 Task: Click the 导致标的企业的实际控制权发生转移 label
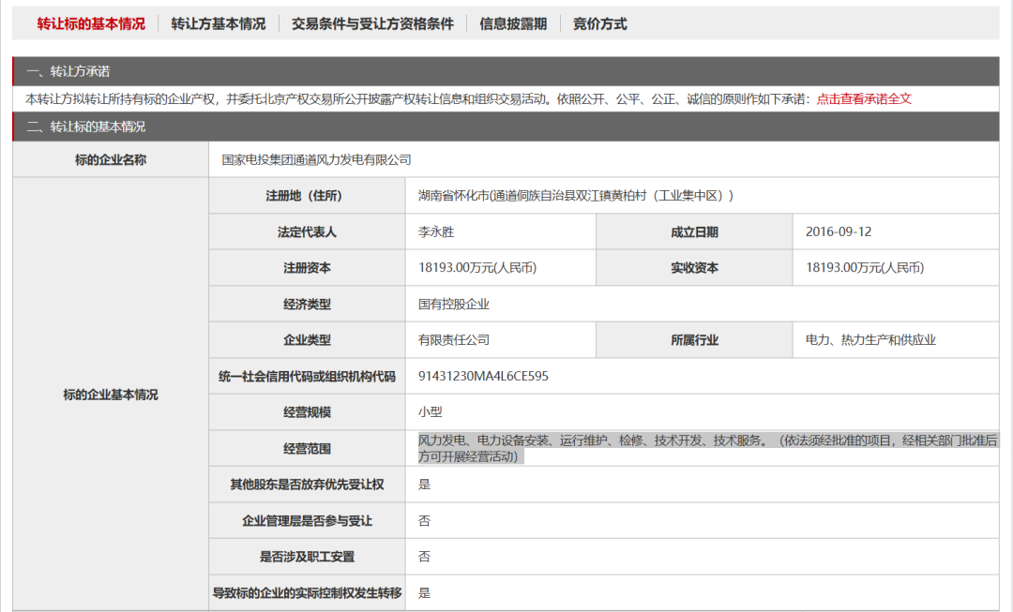(x=307, y=592)
